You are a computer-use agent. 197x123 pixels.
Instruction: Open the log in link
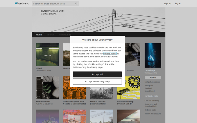pyautogui.click(x=178, y=4)
